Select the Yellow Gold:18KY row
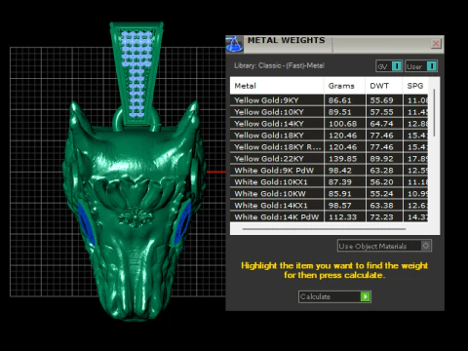 (329, 136)
